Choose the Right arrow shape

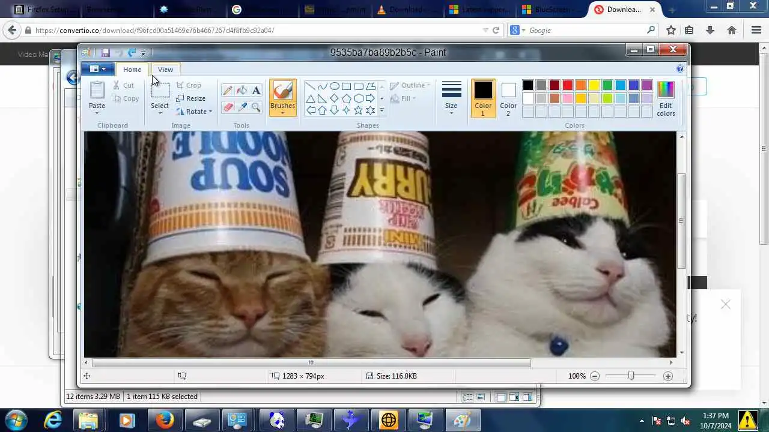(x=371, y=98)
